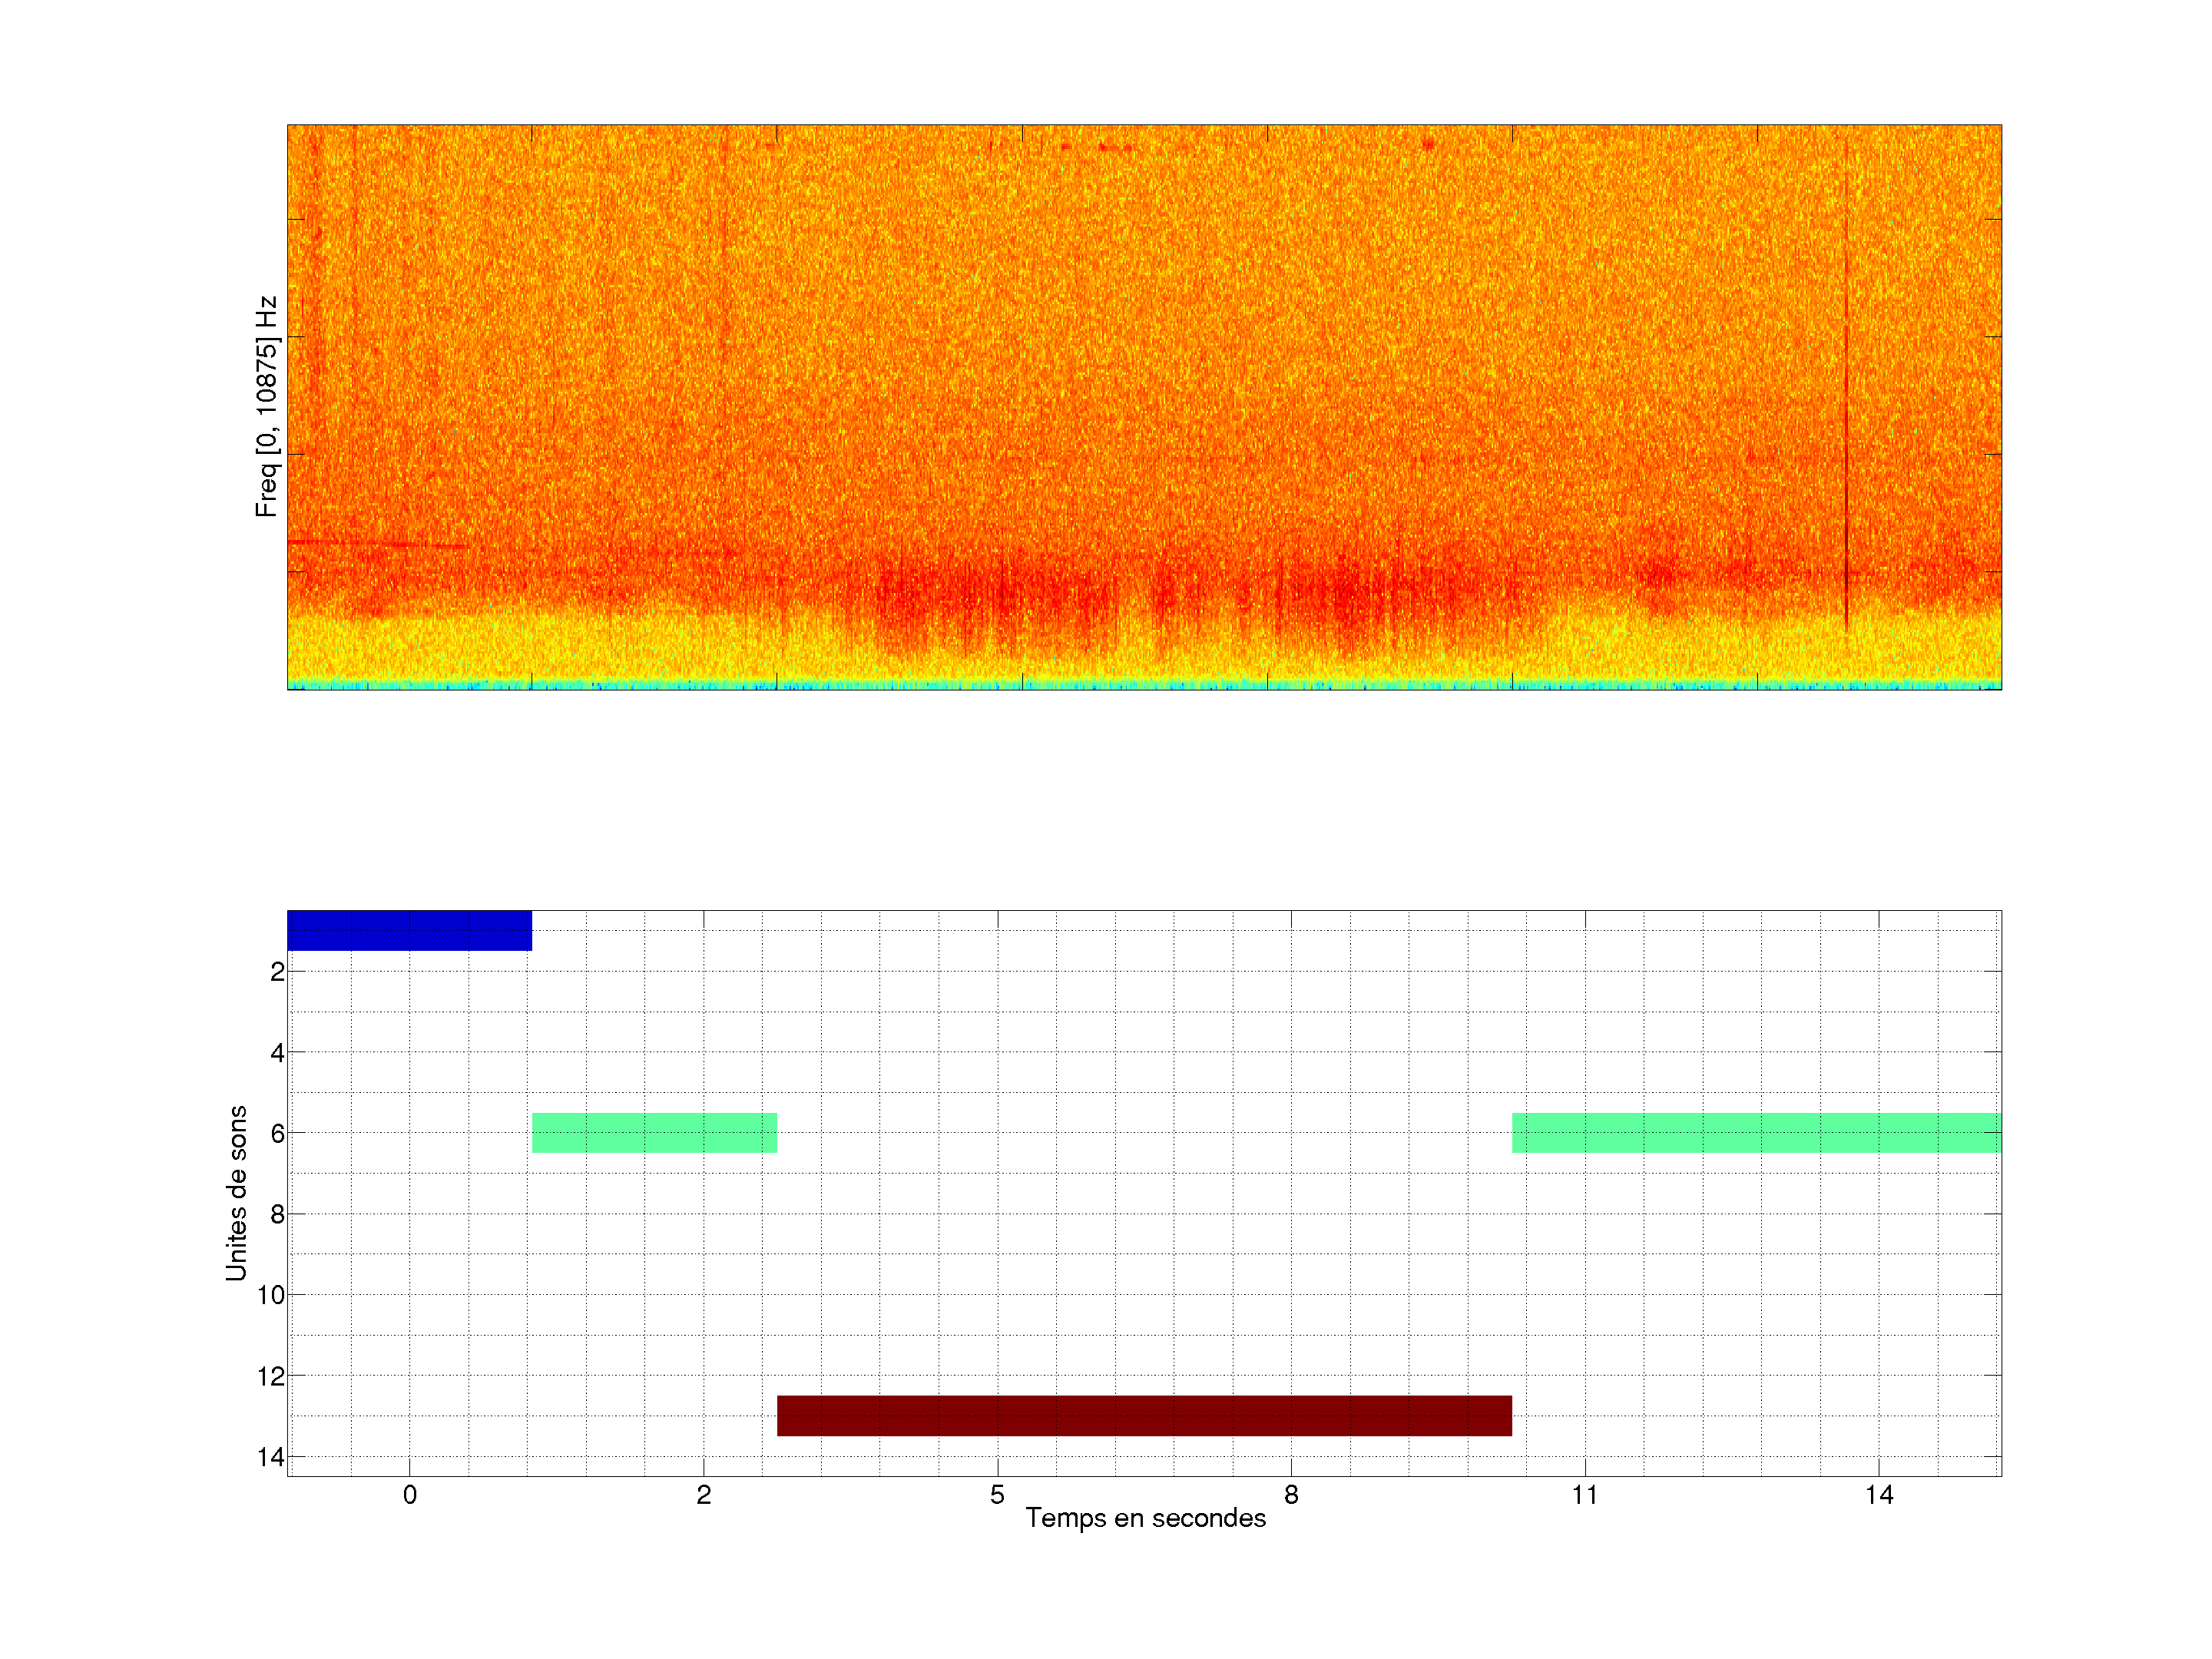The width and height of the screenshot is (2212, 1659).
Task: Click the x-axis tick label 8
Action: (x=1291, y=1495)
